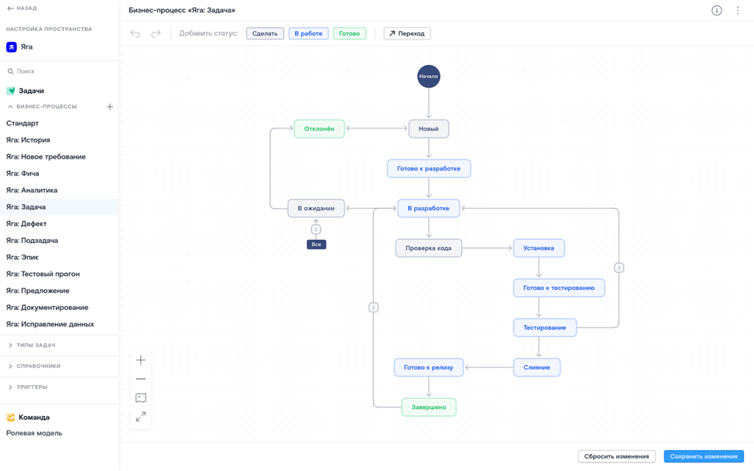Click Сбросить изменения button
Screen dimensions: 754x471
[x=616, y=456]
